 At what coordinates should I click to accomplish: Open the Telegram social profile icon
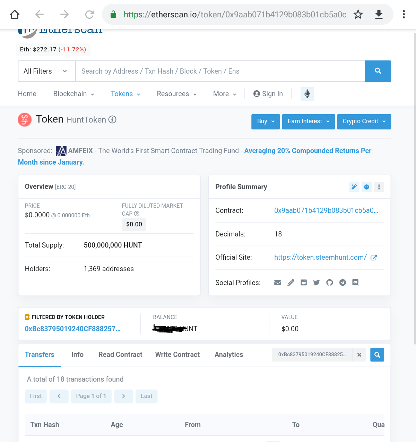coord(343,283)
